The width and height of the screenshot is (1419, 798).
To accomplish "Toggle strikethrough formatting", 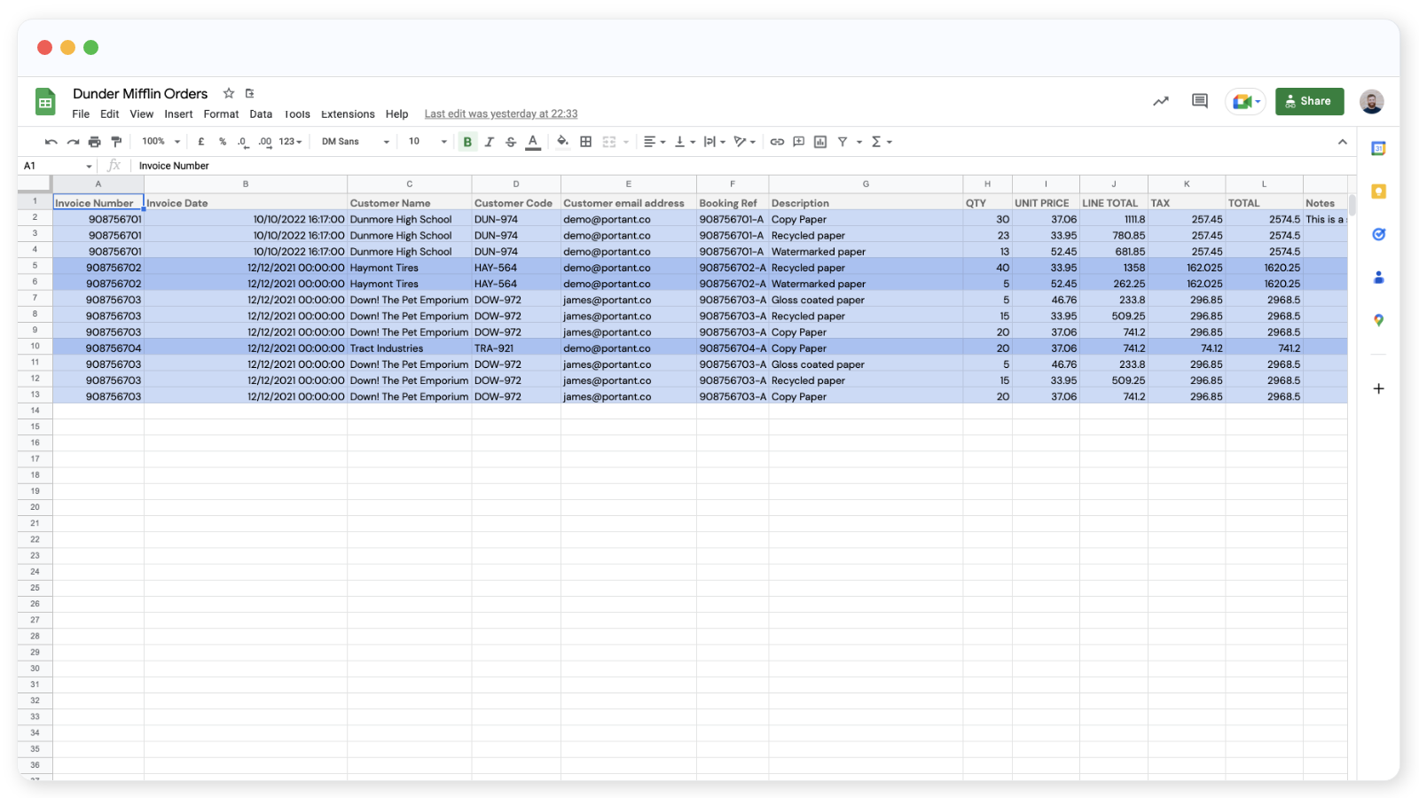I will coord(511,142).
